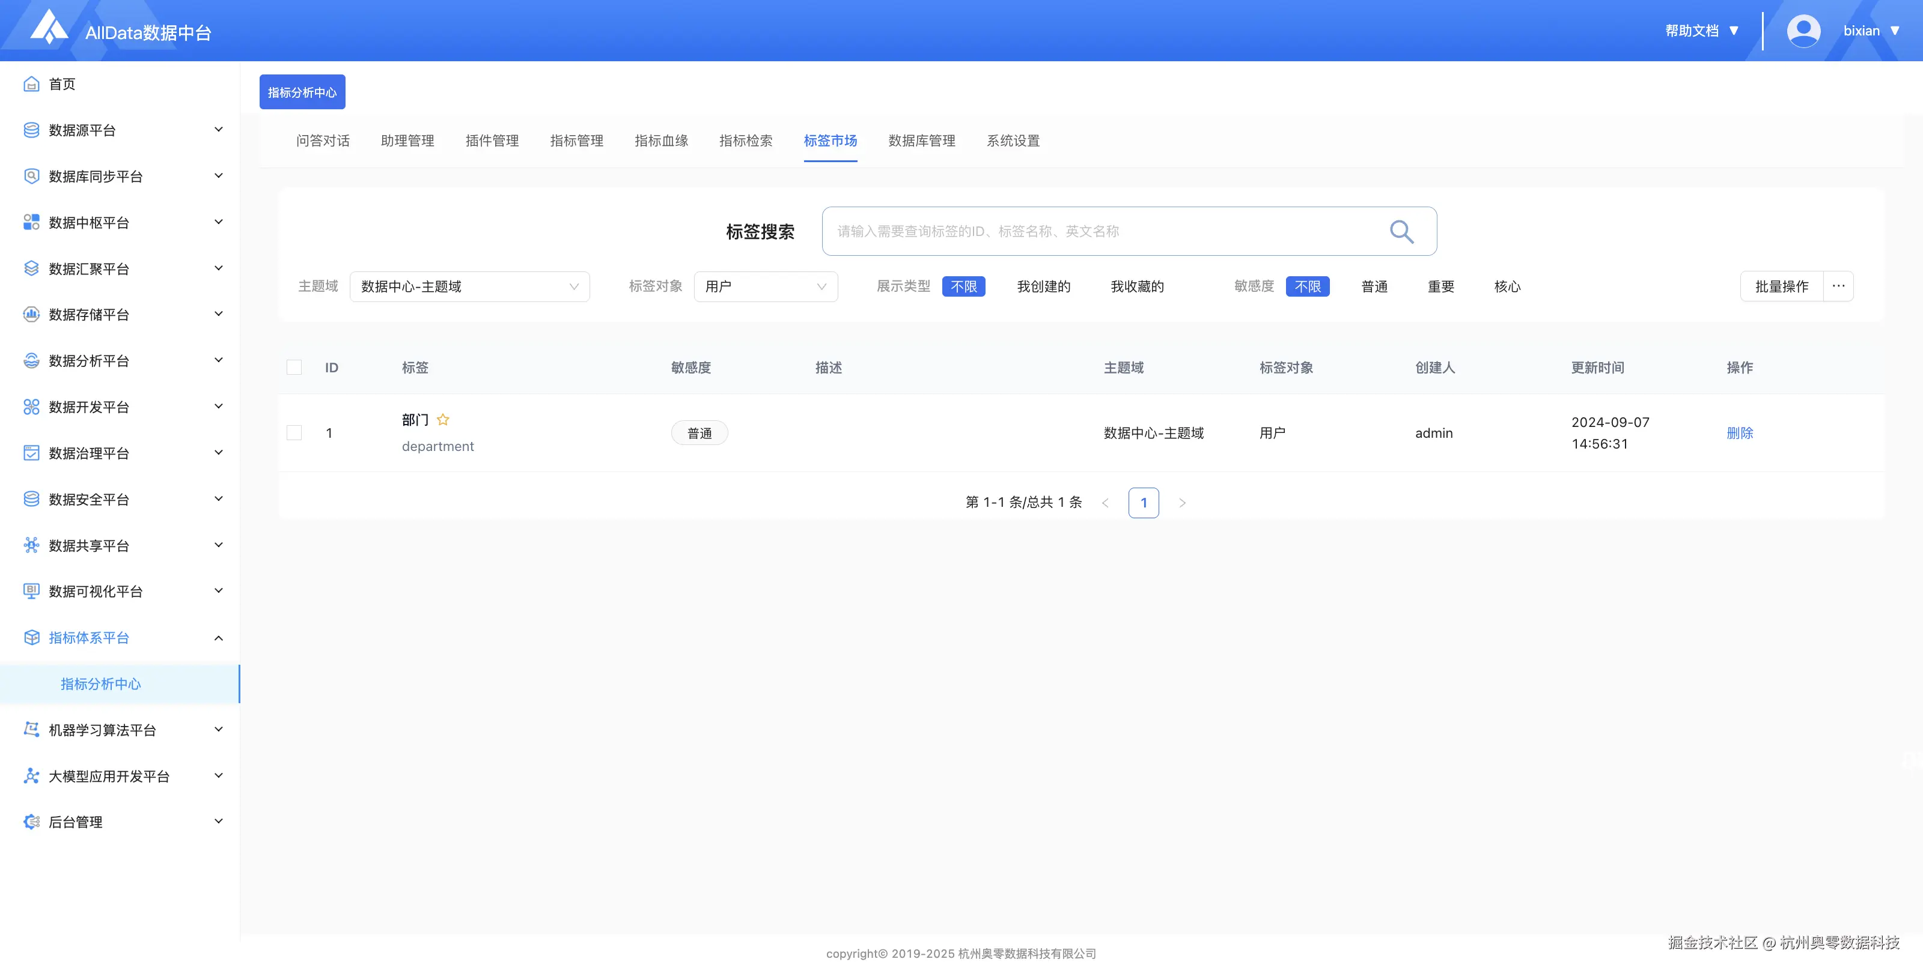Screen dimensions: 1923x974
Task: Click the bixian user avatar icon
Action: click(x=1803, y=31)
